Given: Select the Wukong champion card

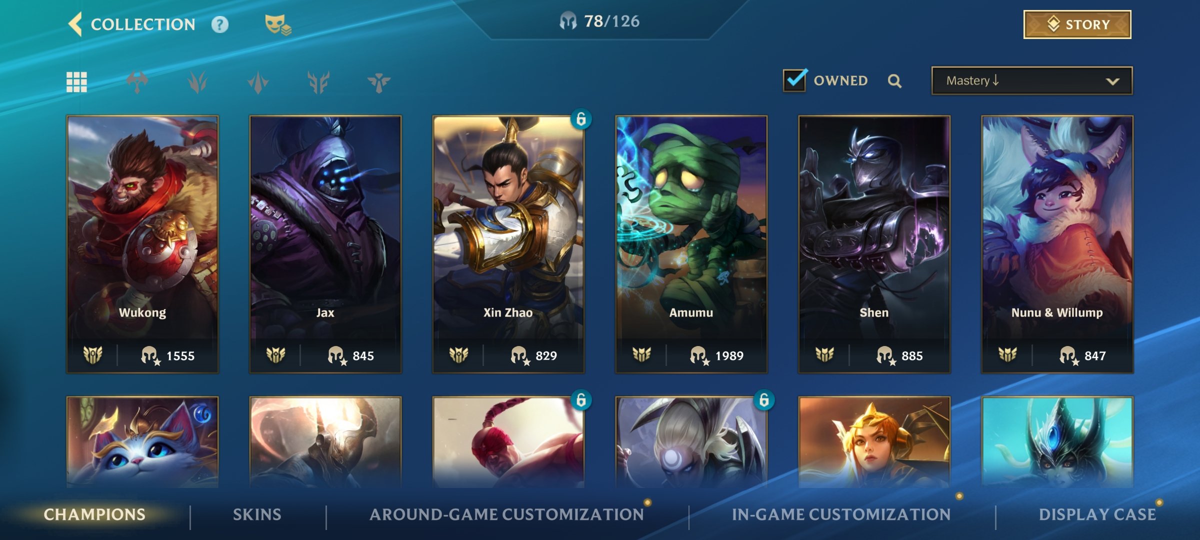Looking at the screenshot, I should click(142, 244).
